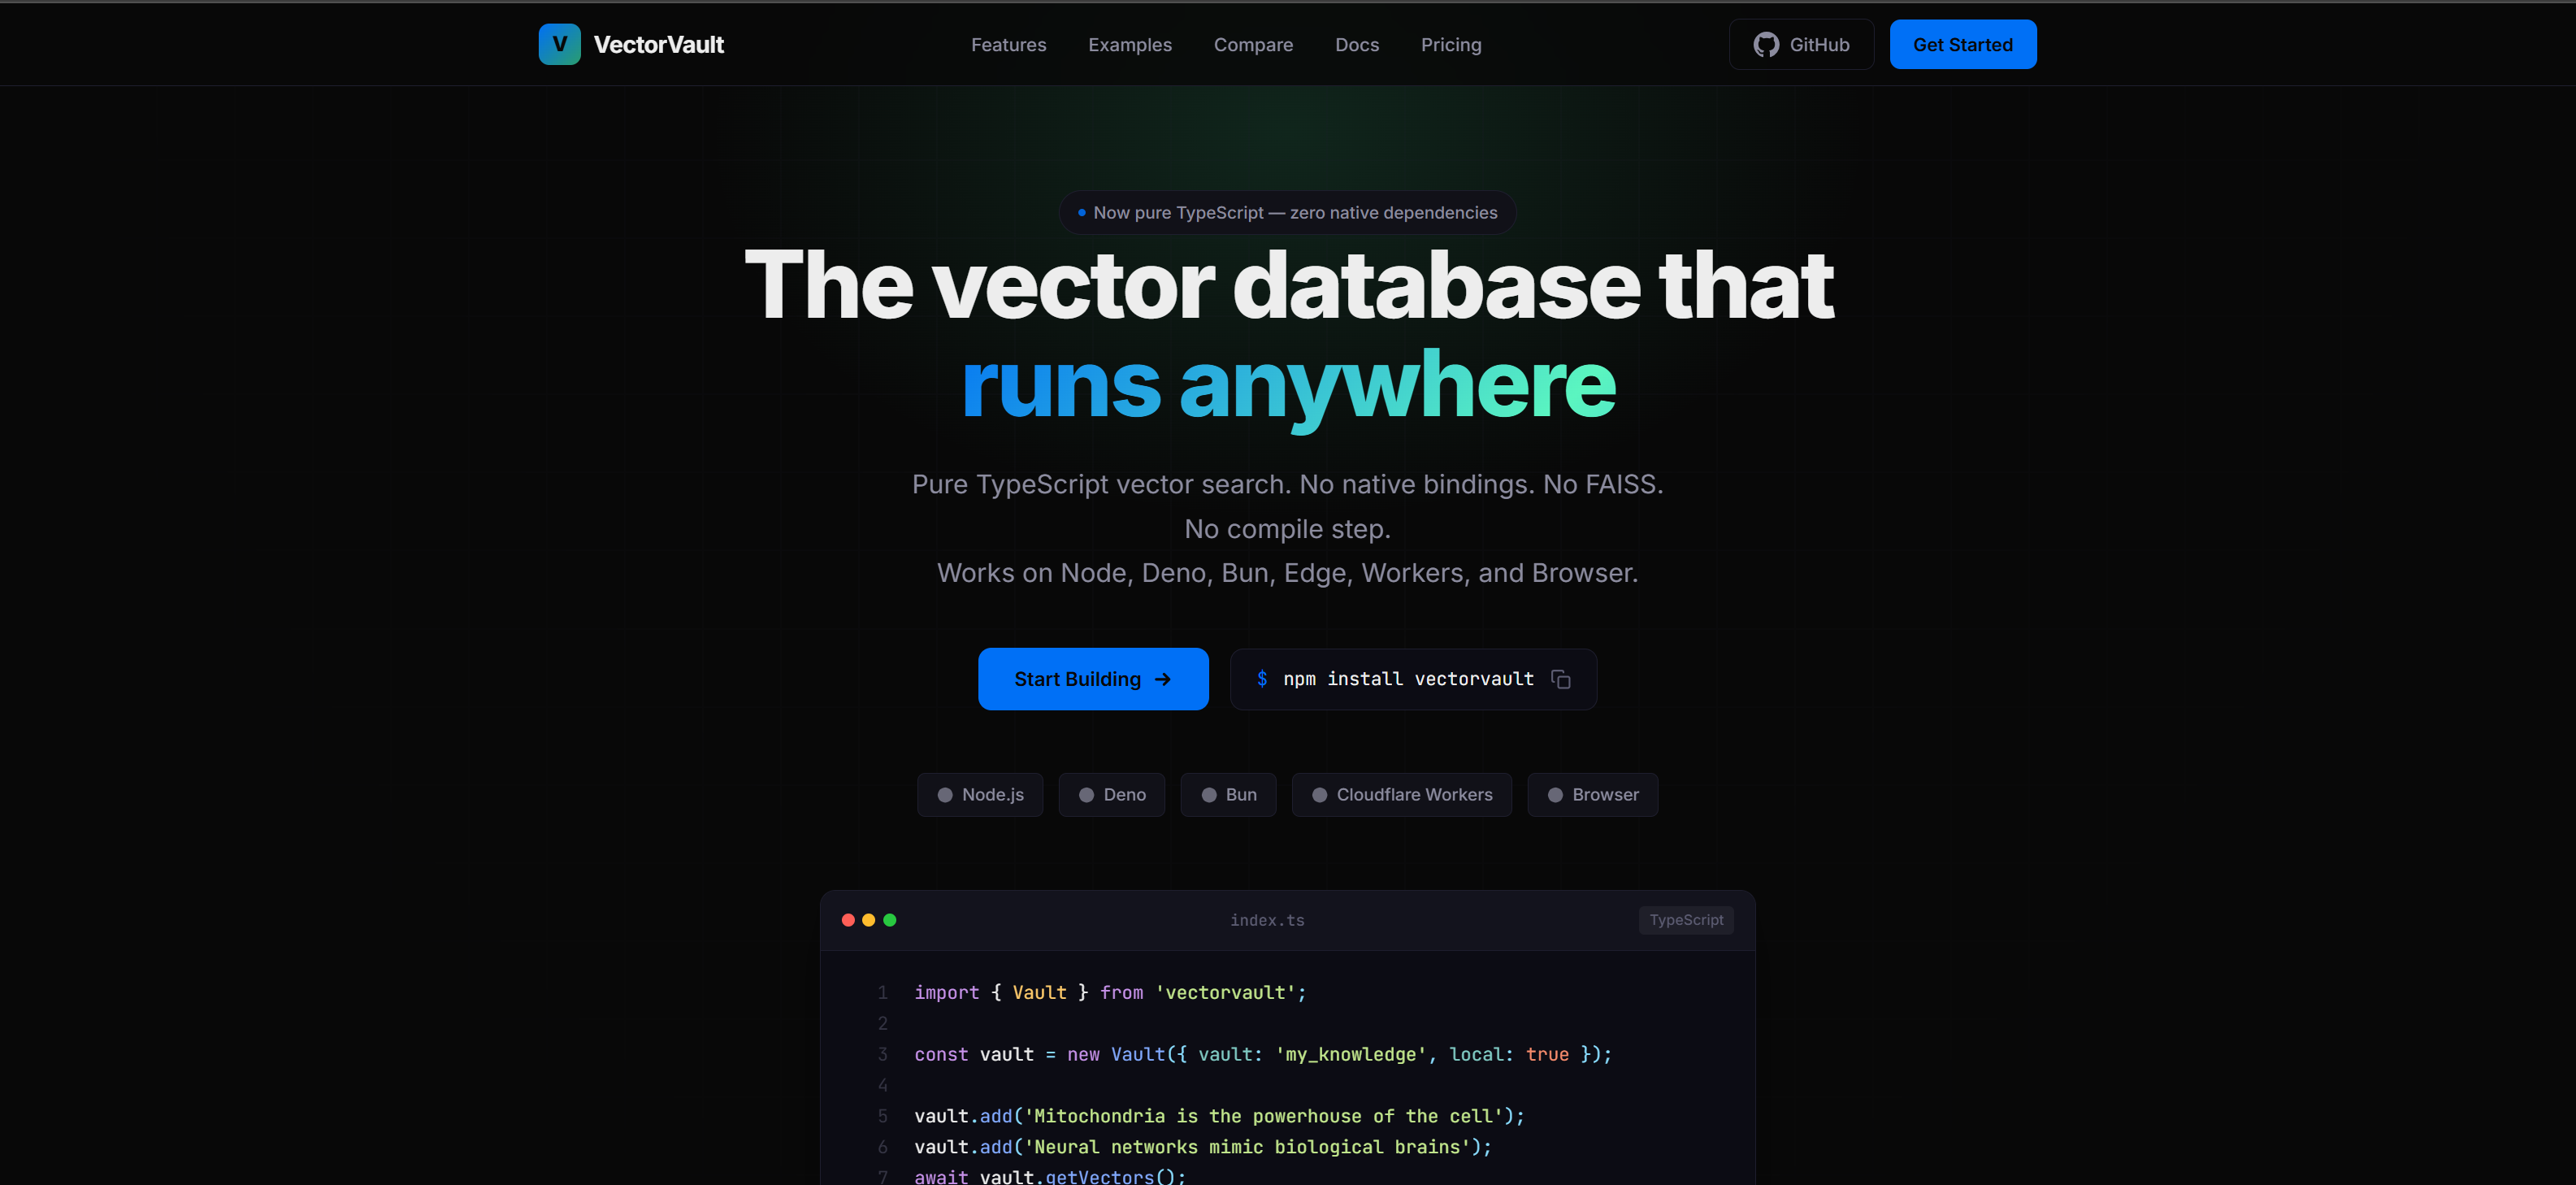Toggle the Bun runtime pill
The height and width of the screenshot is (1185, 2576).
tap(1228, 794)
